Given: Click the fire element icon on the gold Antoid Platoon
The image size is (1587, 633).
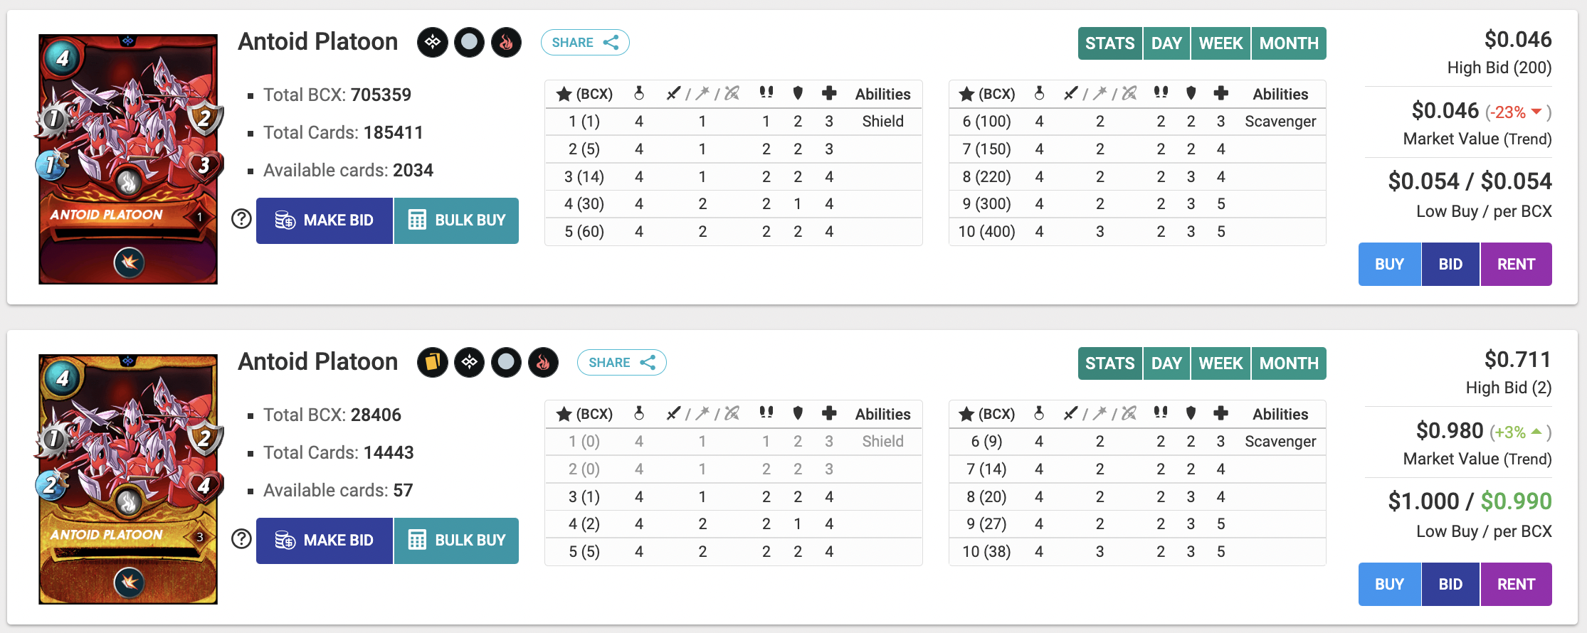Looking at the screenshot, I should pyautogui.click(x=543, y=363).
